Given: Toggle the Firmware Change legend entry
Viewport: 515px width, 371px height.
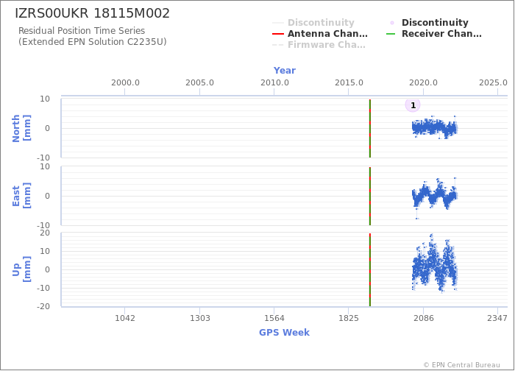Looking at the screenshot, I should click(319, 45).
